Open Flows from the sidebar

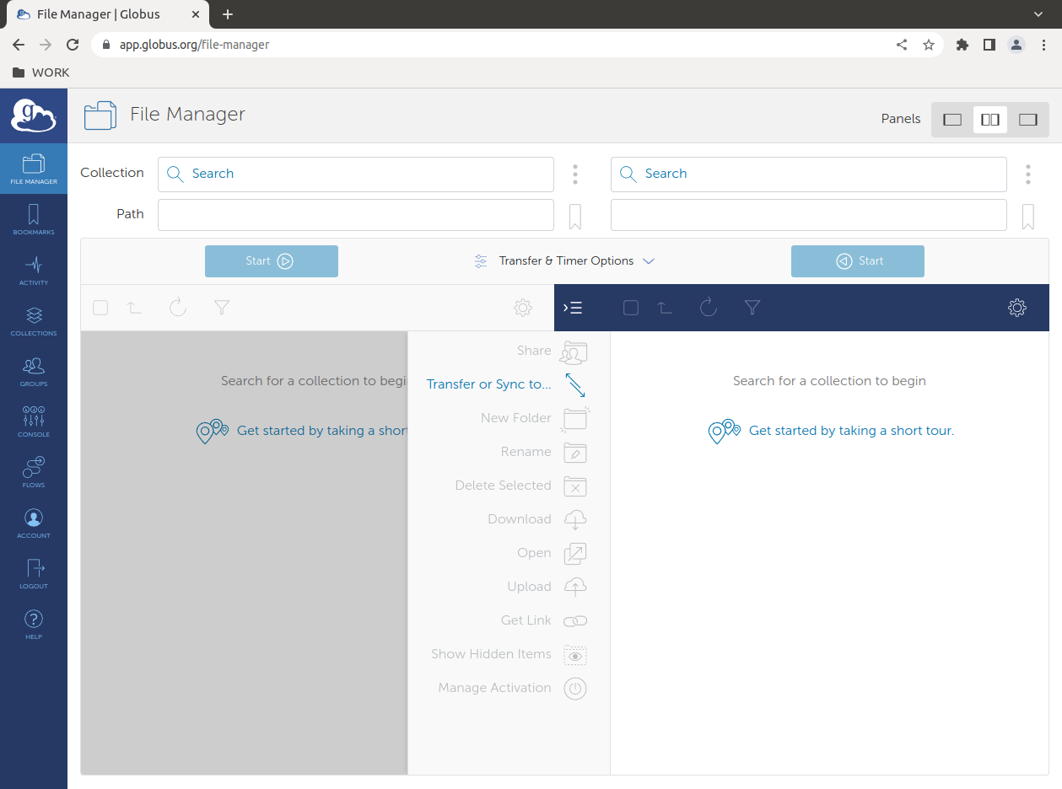point(34,472)
